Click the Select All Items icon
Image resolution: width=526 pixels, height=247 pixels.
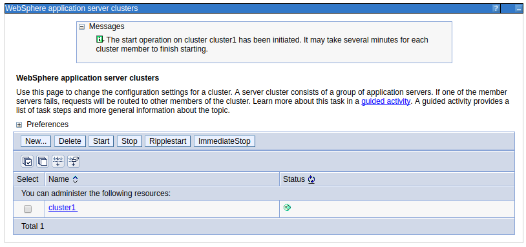[27, 161]
